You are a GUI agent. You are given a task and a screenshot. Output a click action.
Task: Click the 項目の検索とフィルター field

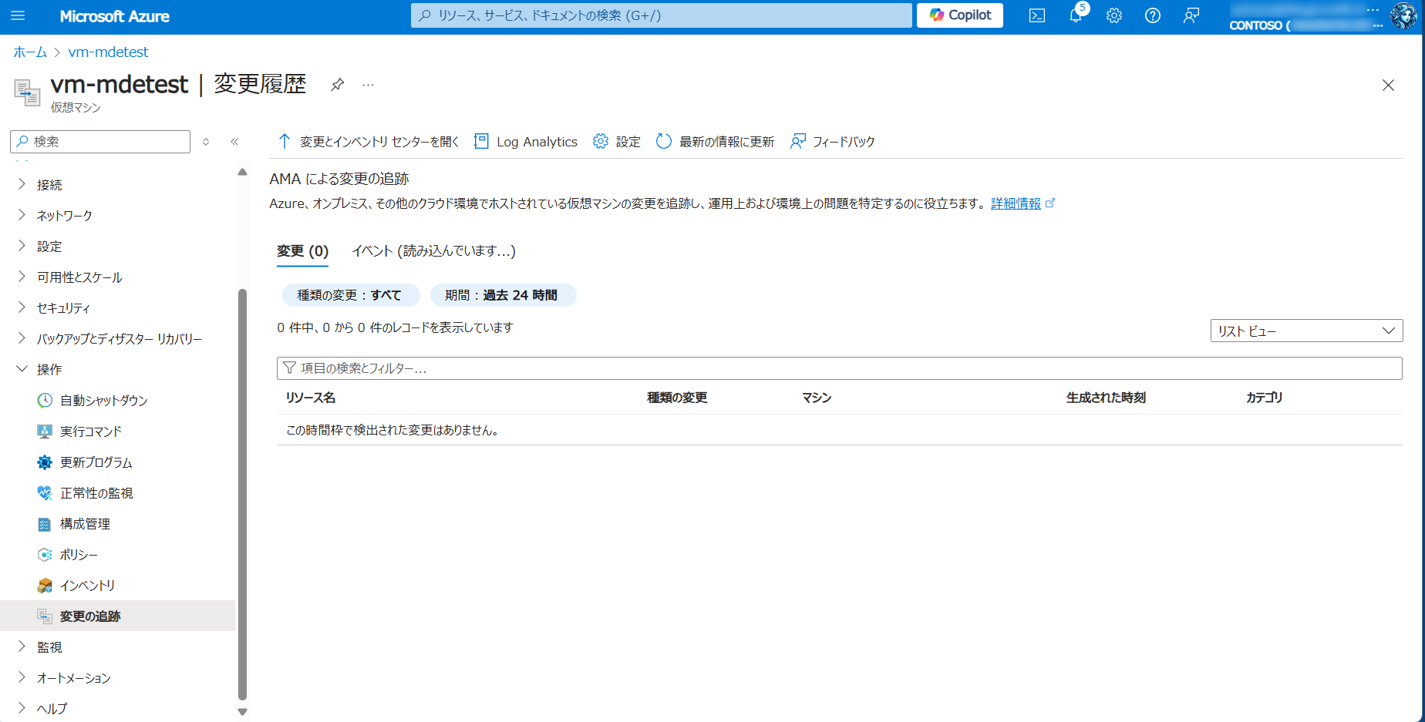pos(839,368)
